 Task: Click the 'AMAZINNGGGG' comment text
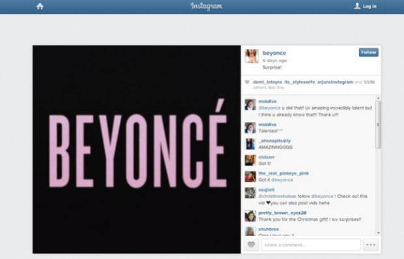(x=276, y=147)
